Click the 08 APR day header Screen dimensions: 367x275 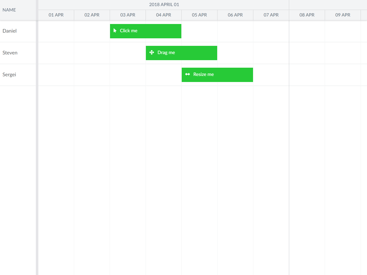[x=307, y=15]
